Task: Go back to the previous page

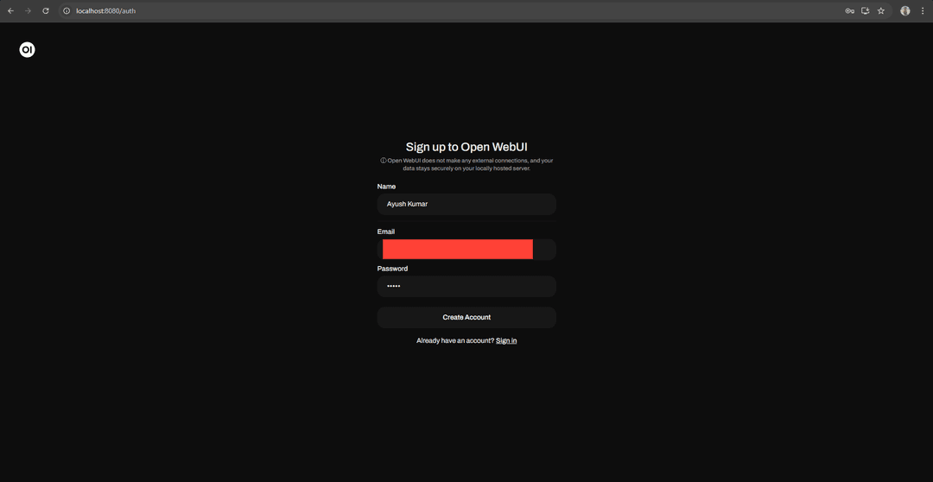Action: (x=10, y=10)
